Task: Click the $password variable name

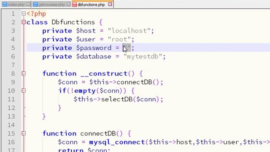Action: point(94,48)
